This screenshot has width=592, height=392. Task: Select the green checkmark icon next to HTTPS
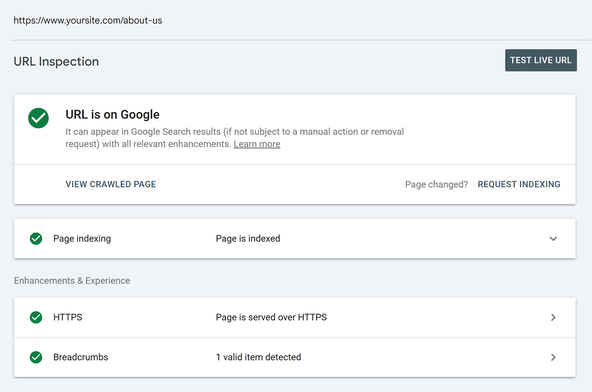tap(36, 317)
